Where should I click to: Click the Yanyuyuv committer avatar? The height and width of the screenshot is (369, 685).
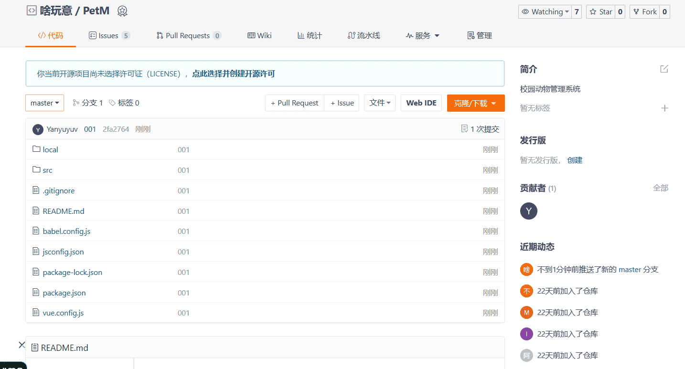click(38, 129)
